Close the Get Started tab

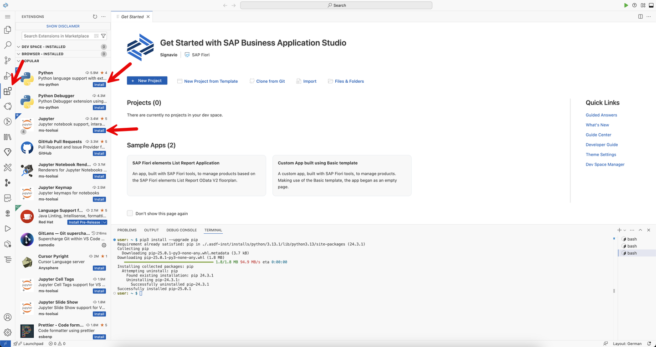coord(148,17)
